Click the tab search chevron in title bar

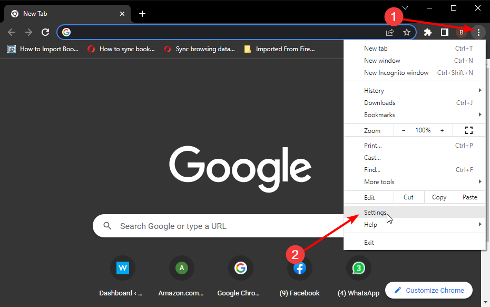point(405,8)
